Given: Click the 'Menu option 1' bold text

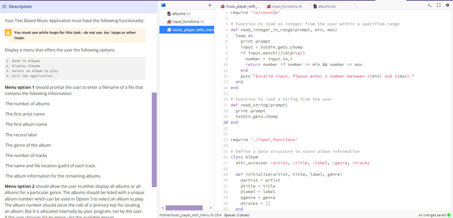Looking at the screenshot, I should coord(20,87).
